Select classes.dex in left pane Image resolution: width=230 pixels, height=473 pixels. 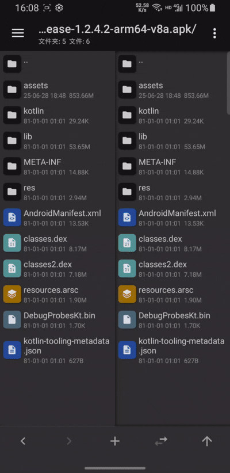tap(57, 243)
